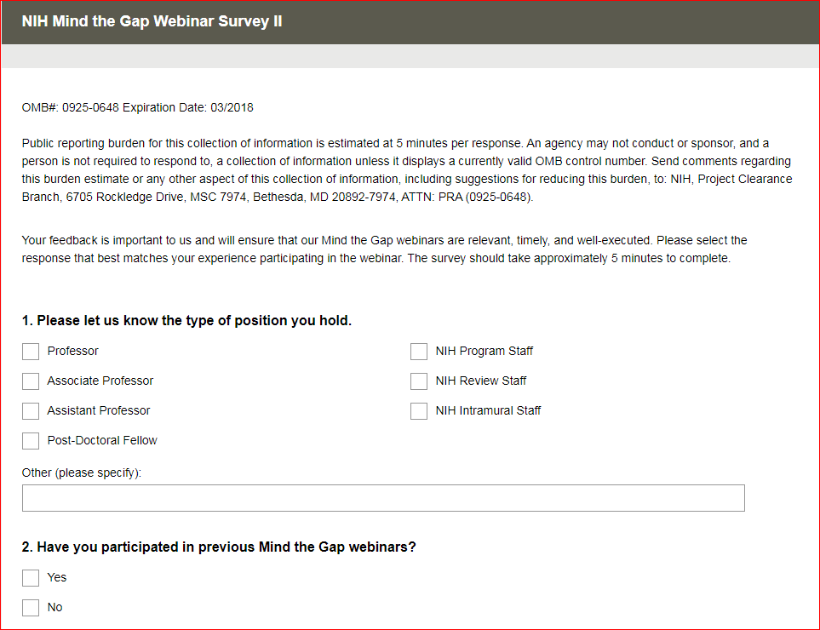Viewport: 820px width, 630px height.
Task: Tick the NIH Review Staff checkbox
Action: (x=419, y=381)
